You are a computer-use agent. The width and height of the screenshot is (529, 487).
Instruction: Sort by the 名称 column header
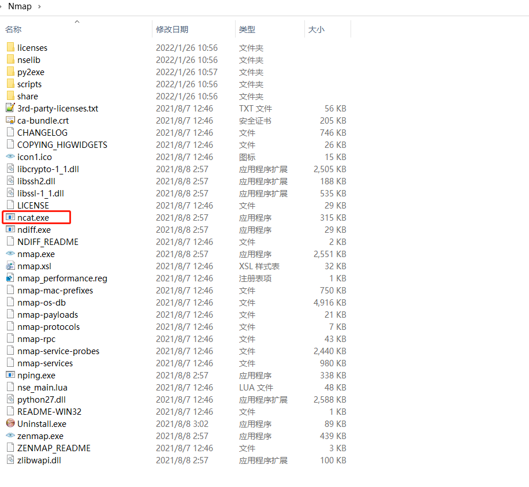pos(13,29)
